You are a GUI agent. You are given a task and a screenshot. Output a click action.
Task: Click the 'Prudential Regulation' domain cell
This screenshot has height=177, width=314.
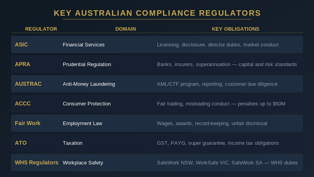87,64
